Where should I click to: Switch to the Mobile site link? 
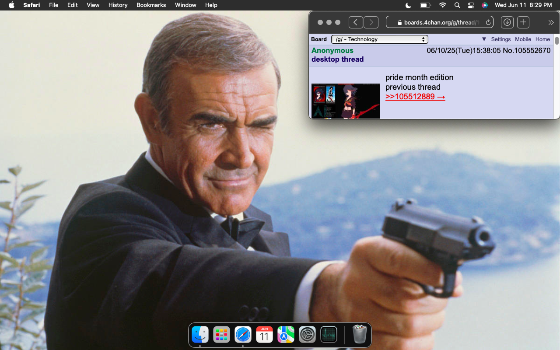click(523, 39)
